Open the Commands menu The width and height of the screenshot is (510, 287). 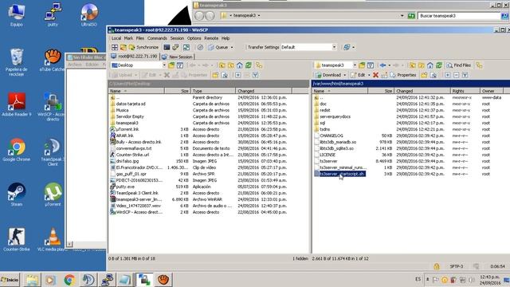click(157, 38)
